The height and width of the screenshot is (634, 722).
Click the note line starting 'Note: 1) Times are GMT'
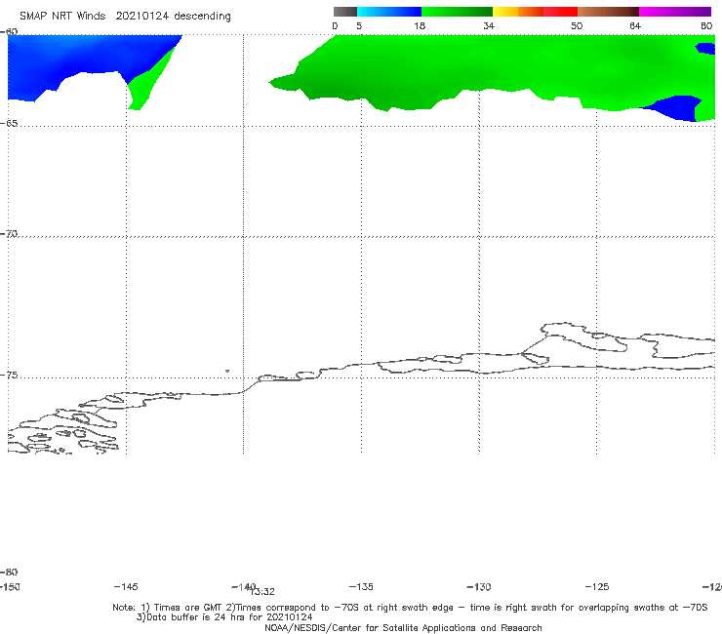click(x=410, y=608)
